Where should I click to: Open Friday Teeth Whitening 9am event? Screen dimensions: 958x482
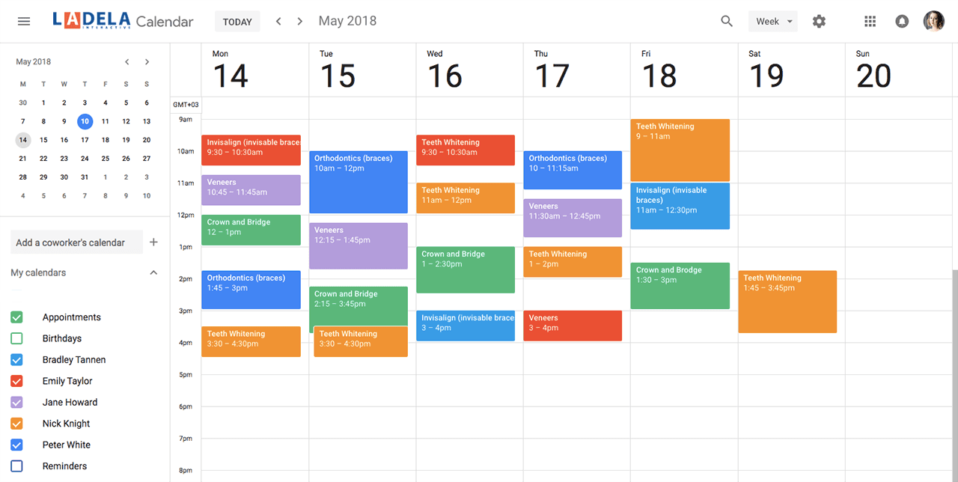[x=680, y=150]
